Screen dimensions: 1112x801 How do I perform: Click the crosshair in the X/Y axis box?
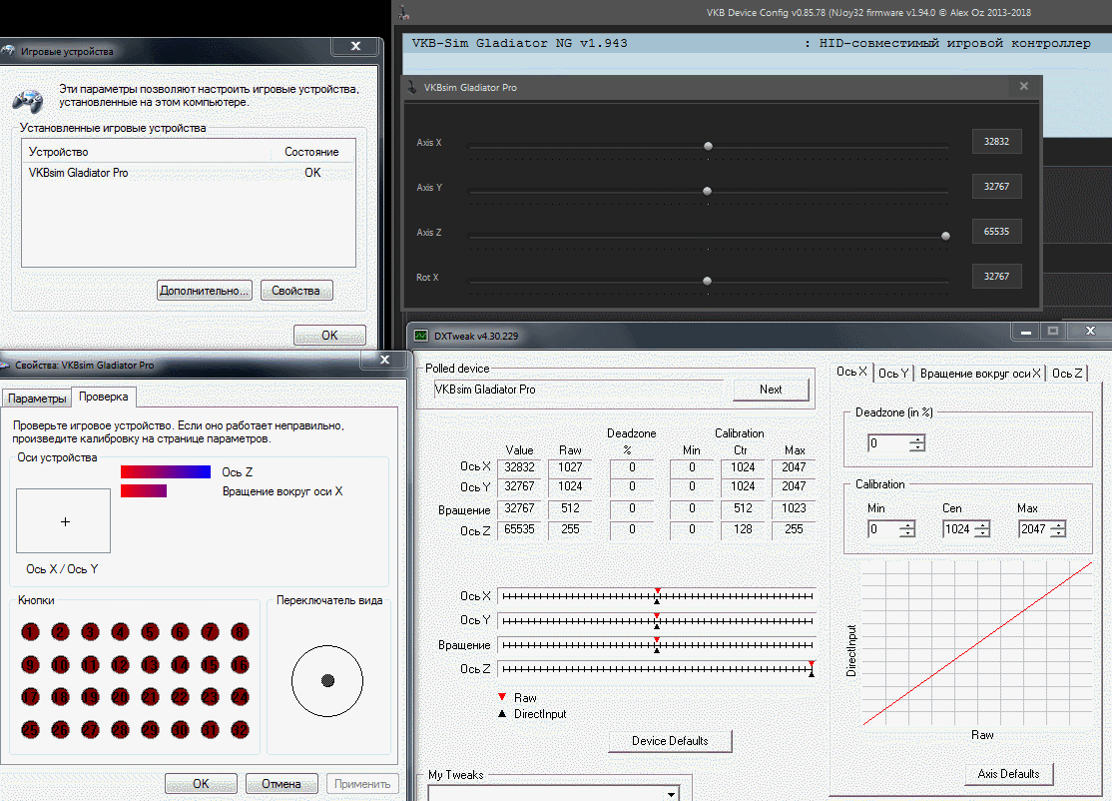pyautogui.click(x=66, y=521)
